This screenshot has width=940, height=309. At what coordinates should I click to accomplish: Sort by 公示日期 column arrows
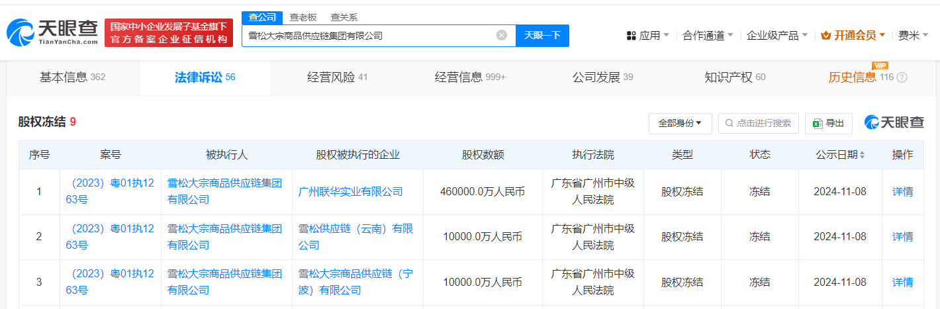tap(861, 155)
